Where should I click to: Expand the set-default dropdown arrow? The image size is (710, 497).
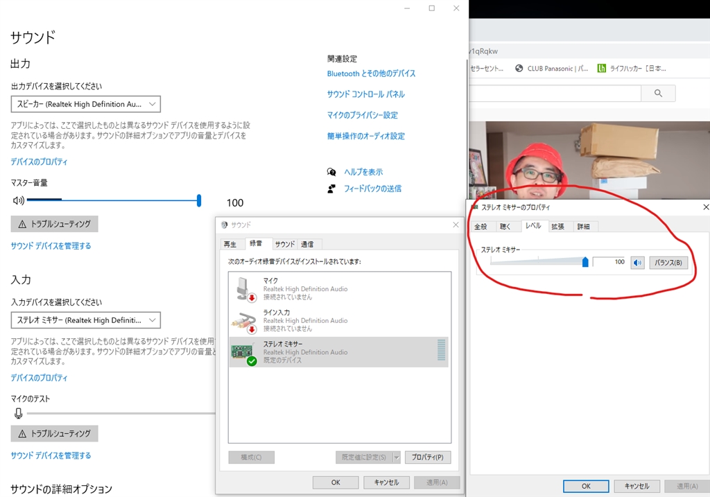[x=397, y=457]
